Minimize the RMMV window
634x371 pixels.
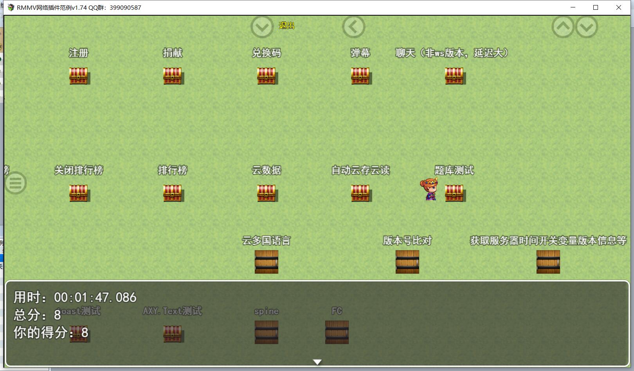(x=573, y=7)
